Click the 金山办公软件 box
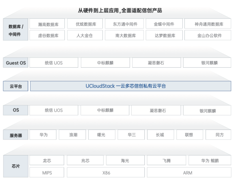This screenshot has width=242, height=188. point(208,35)
